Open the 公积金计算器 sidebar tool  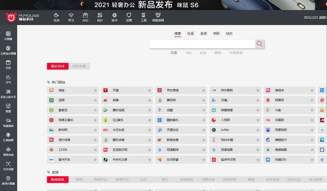click(8, 50)
